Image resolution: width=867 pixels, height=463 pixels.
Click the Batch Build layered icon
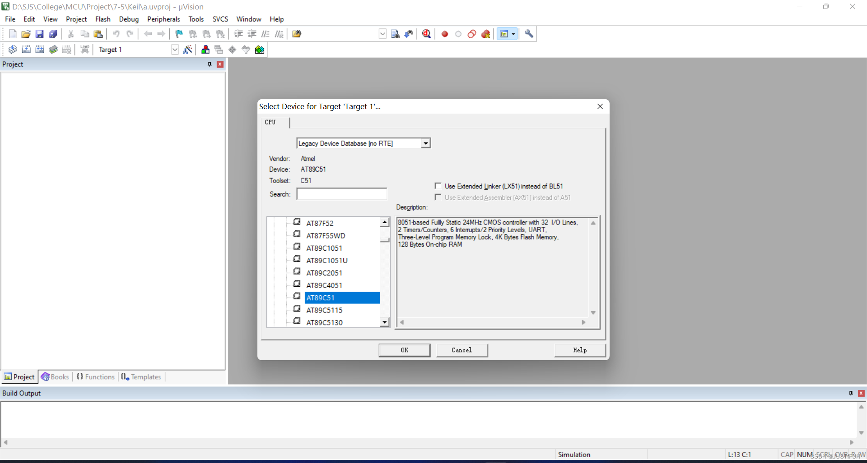(x=53, y=50)
